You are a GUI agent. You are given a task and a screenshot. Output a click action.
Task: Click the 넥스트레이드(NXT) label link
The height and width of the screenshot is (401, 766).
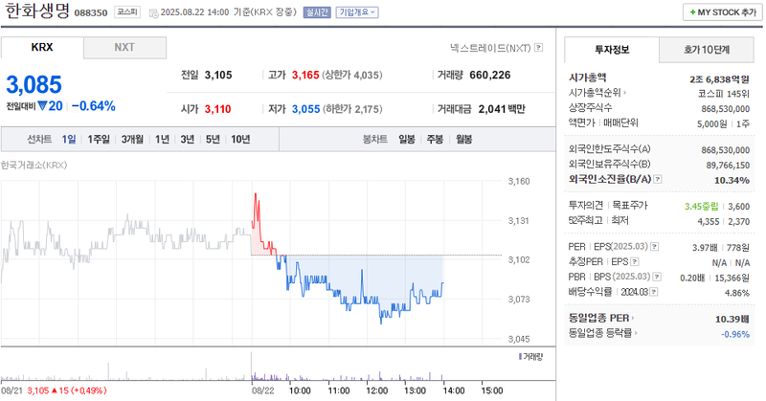490,48
